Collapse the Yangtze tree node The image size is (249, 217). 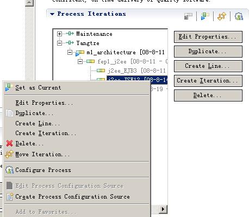59,43
